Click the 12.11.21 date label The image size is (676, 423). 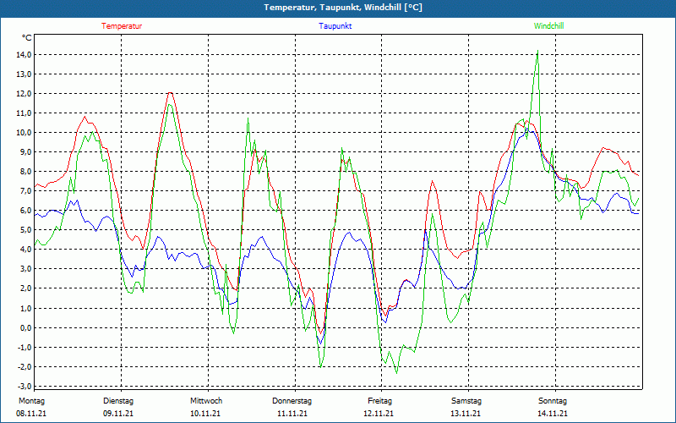[x=379, y=414]
